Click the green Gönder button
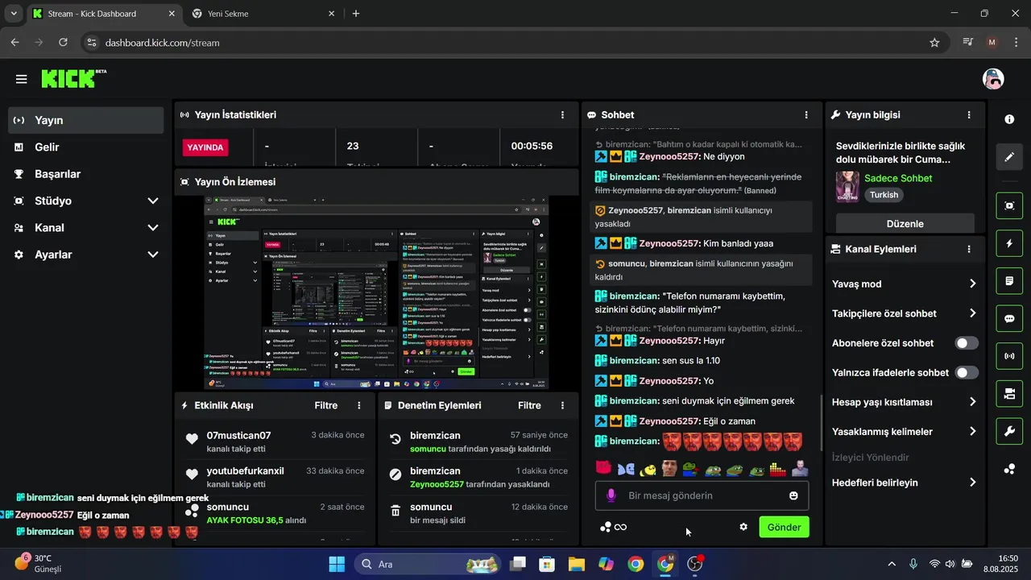Viewport: 1031px width, 580px height. pos(784,527)
